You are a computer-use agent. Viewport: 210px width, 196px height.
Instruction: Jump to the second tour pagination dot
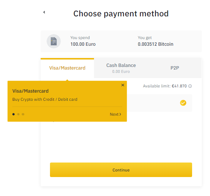click(x=18, y=114)
